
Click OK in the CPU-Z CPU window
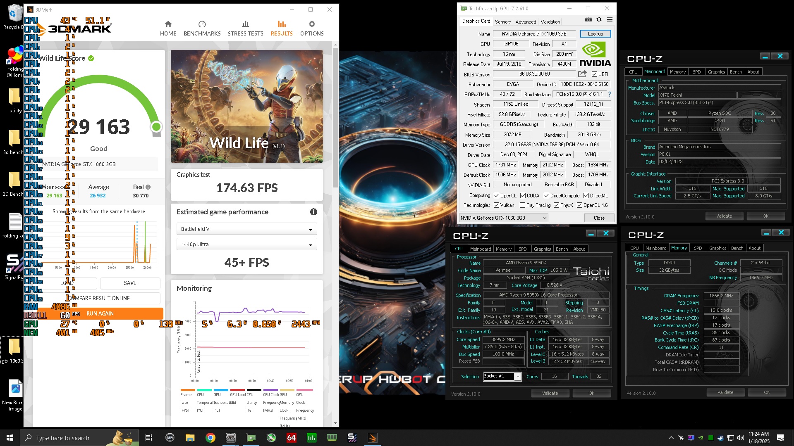pyautogui.click(x=591, y=393)
